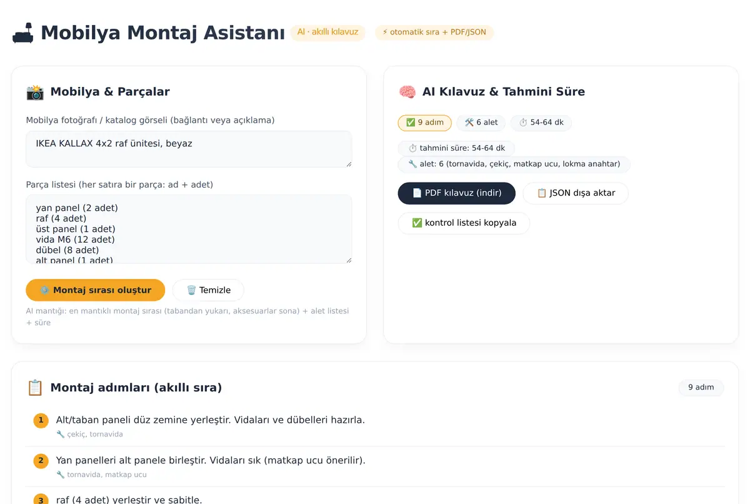
Task: Click the wrench icon under step 1
Action: (60, 434)
